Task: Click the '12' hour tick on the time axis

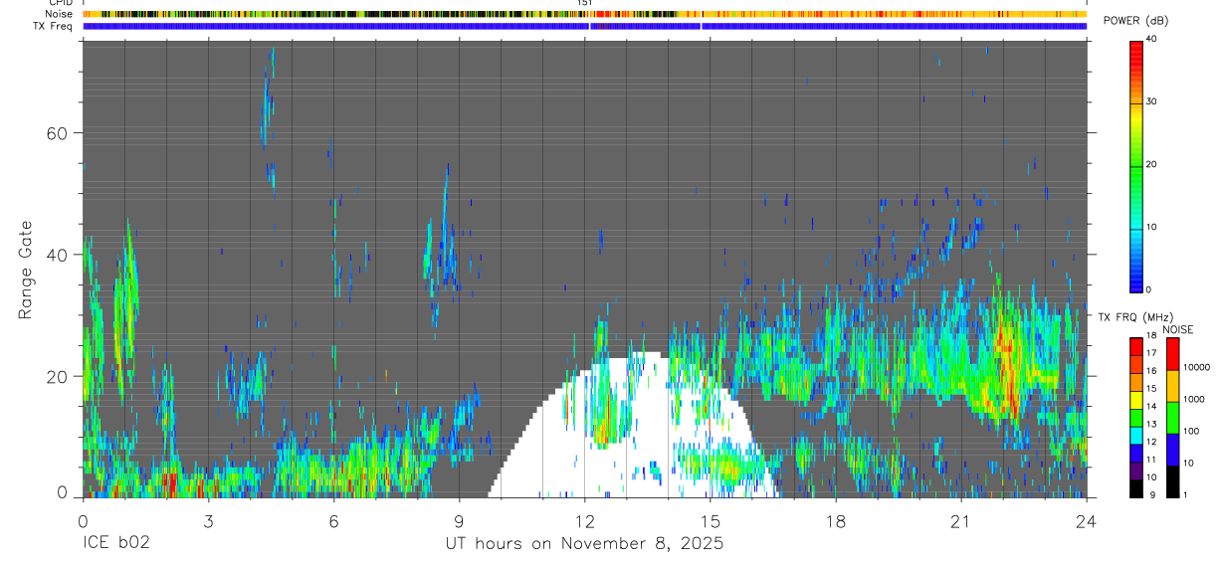Action: [x=584, y=520]
